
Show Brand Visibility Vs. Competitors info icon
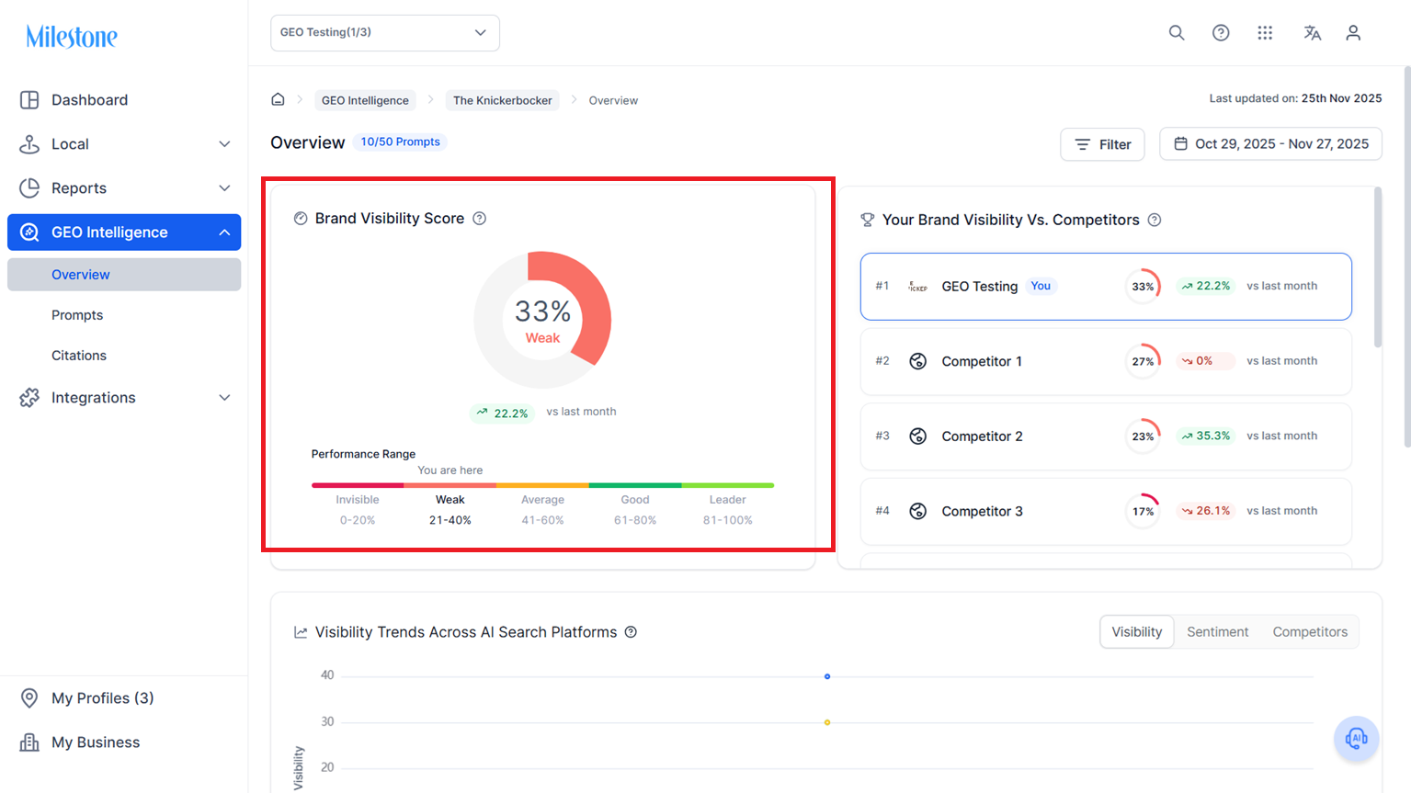[x=1155, y=221]
